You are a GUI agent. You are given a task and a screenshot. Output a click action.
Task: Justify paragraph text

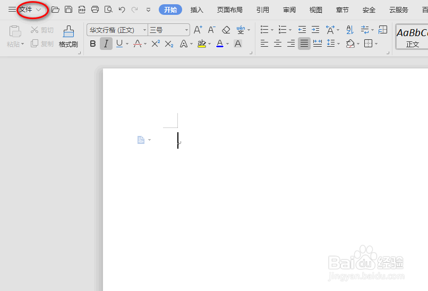[x=304, y=44]
